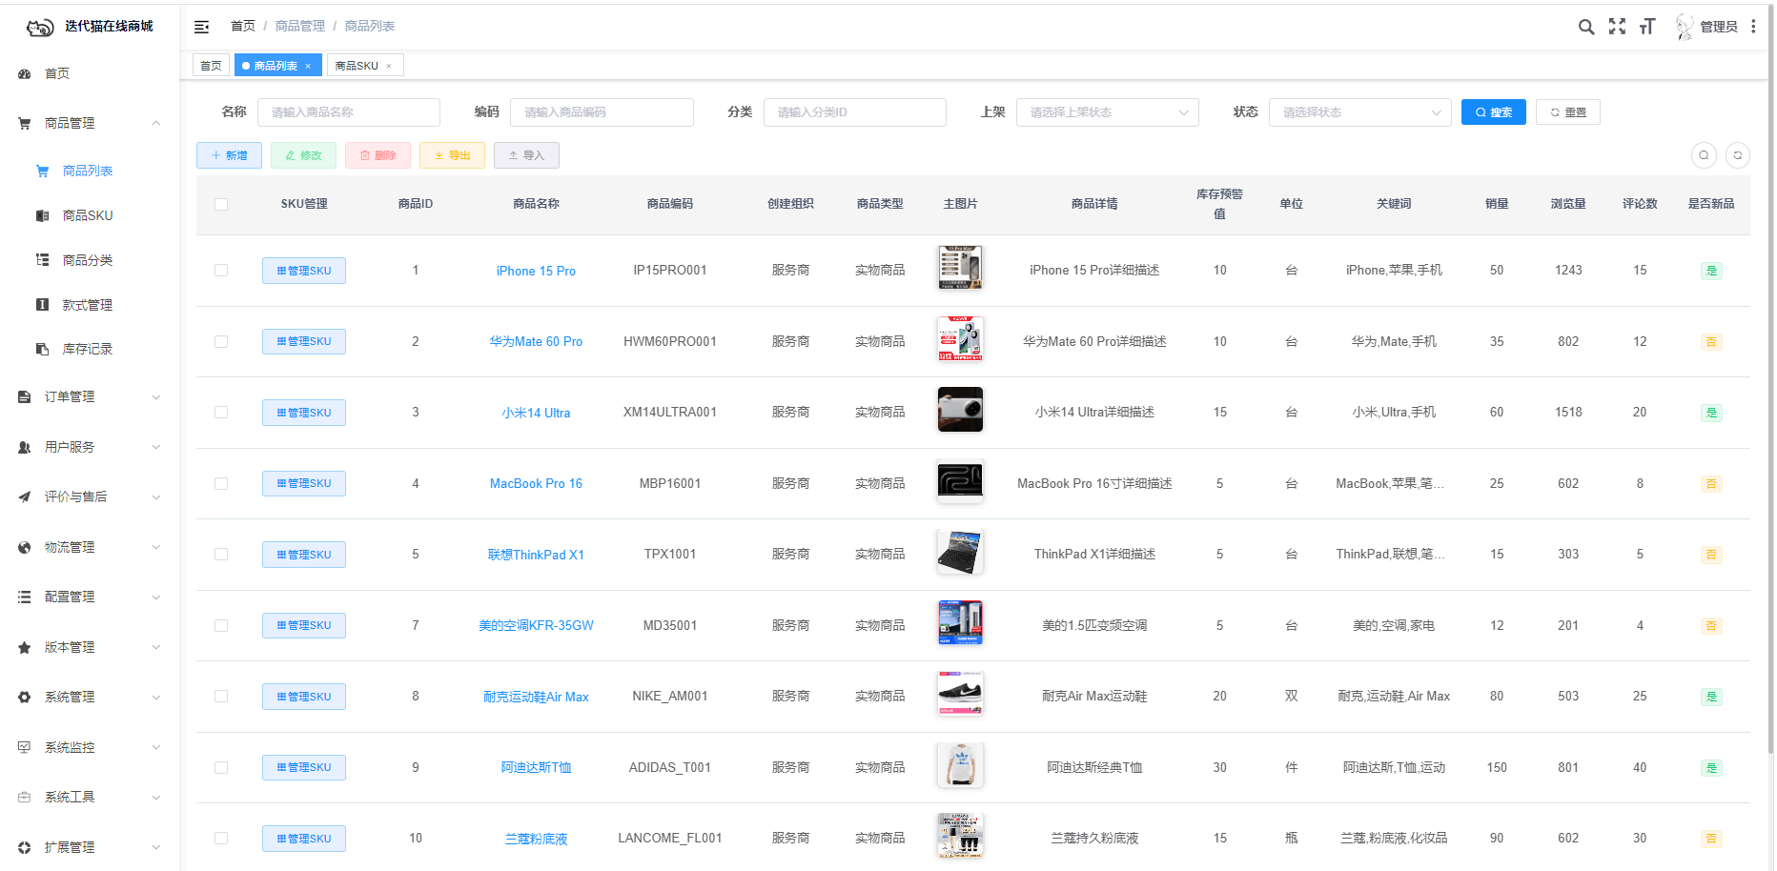Expand the 订单管理 sidebar menu
Screen dimensions: 1777x871
point(88,396)
